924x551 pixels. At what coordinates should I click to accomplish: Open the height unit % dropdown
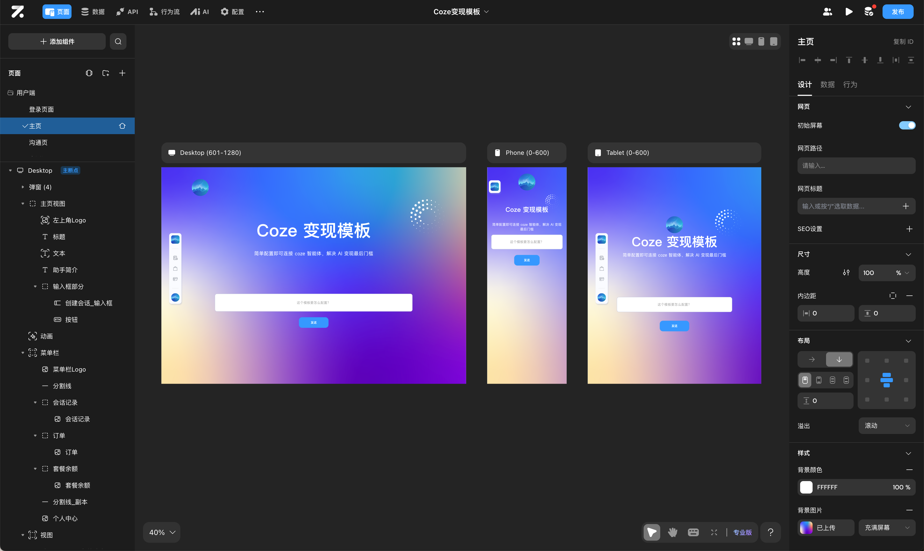pos(902,273)
